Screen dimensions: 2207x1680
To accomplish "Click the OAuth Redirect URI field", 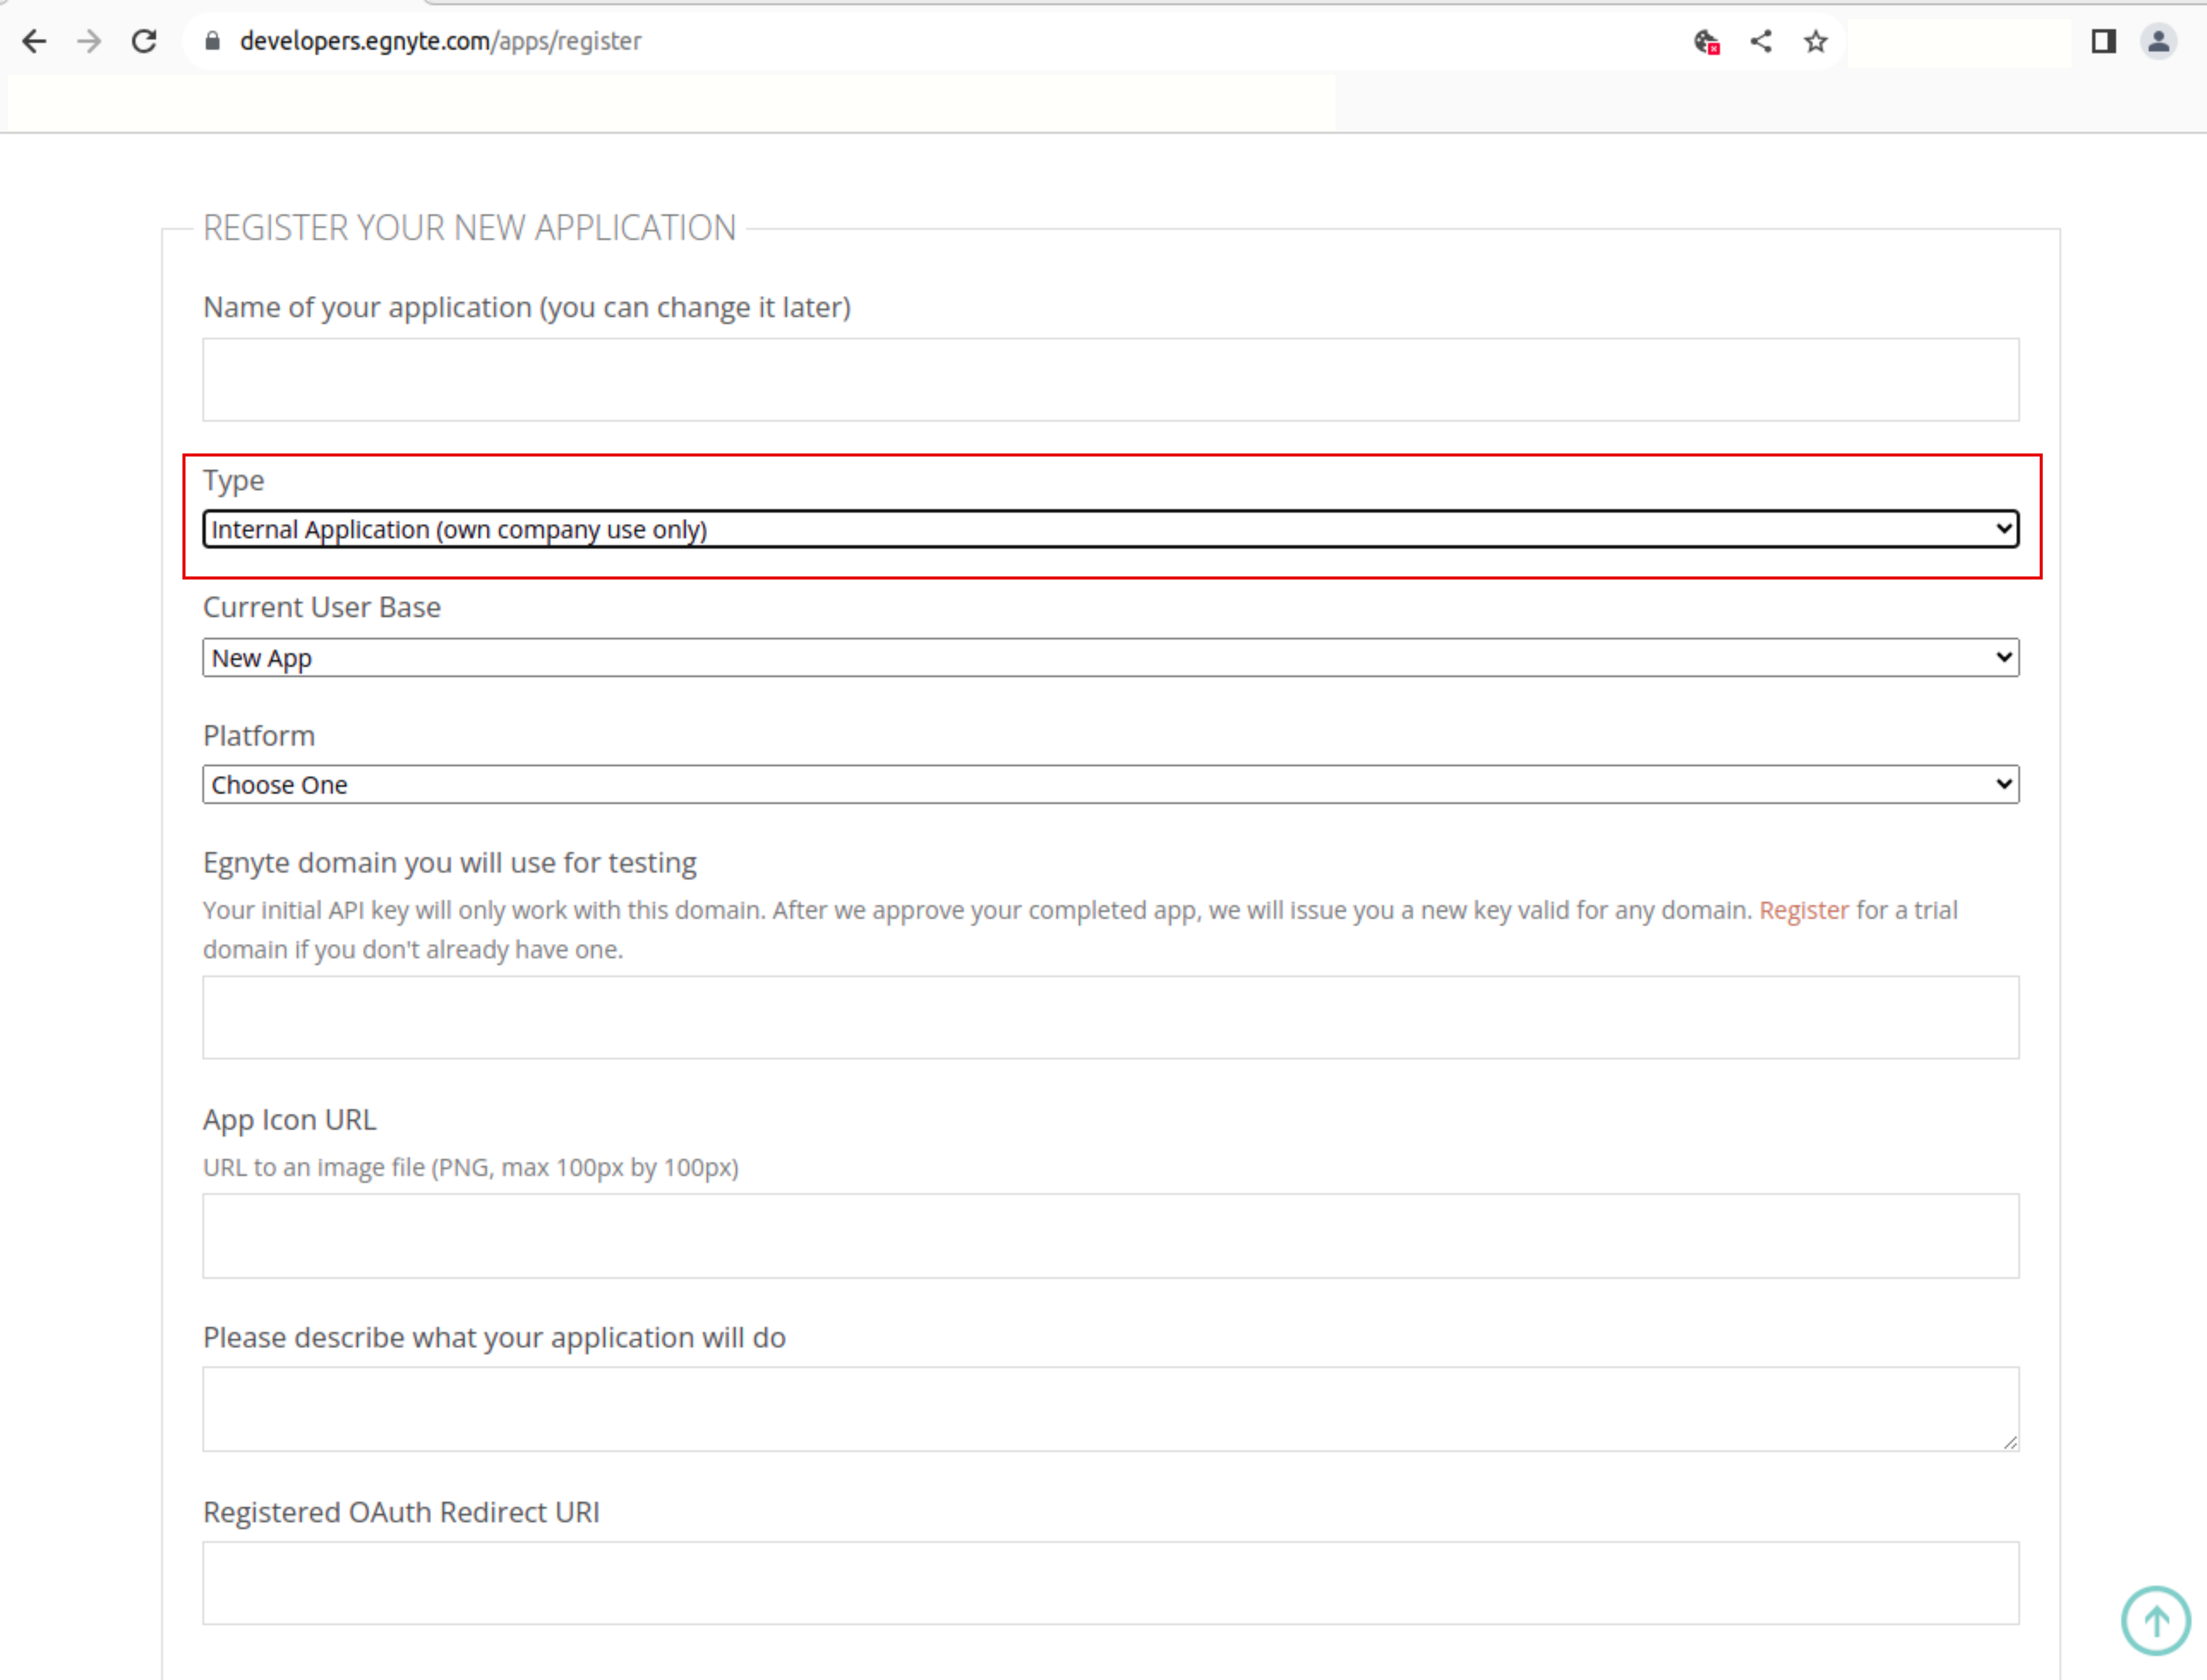I will click(x=1110, y=1583).
